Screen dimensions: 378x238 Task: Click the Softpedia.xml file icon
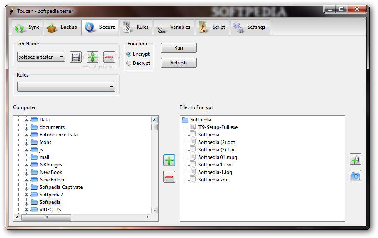point(193,180)
